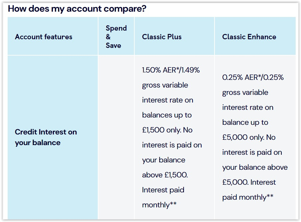Click the '0.25% AER*/0.25%' rate text

click(x=253, y=78)
